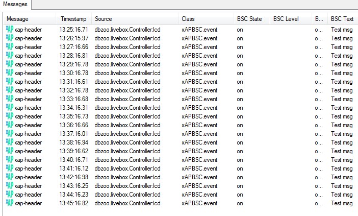Sort by the BSC Level column header
The image size is (358, 216).
click(291, 19)
